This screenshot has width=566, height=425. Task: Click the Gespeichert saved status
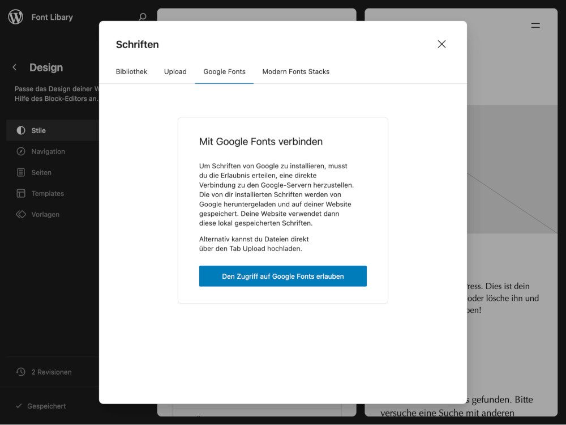46,406
